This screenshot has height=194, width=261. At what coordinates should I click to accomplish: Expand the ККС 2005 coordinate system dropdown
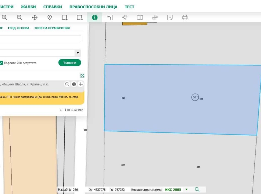(x=186, y=190)
